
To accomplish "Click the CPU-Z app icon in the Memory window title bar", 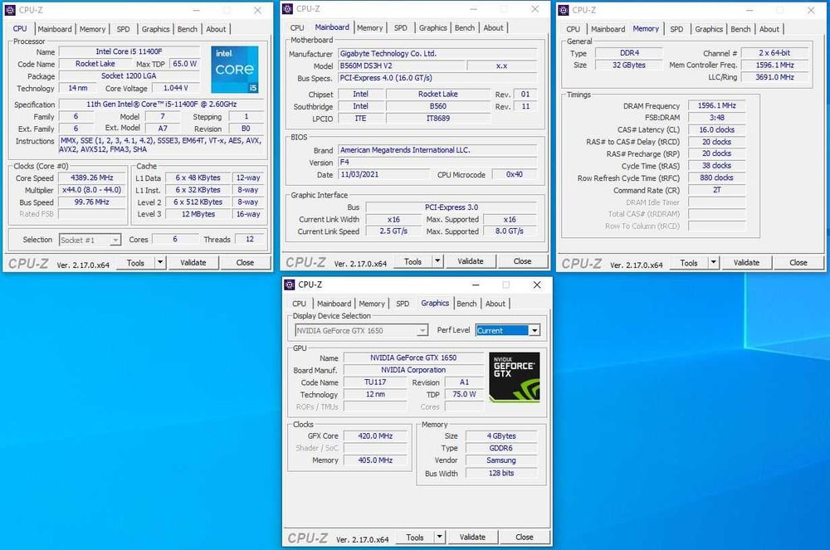I will click(x=564, y=10).
